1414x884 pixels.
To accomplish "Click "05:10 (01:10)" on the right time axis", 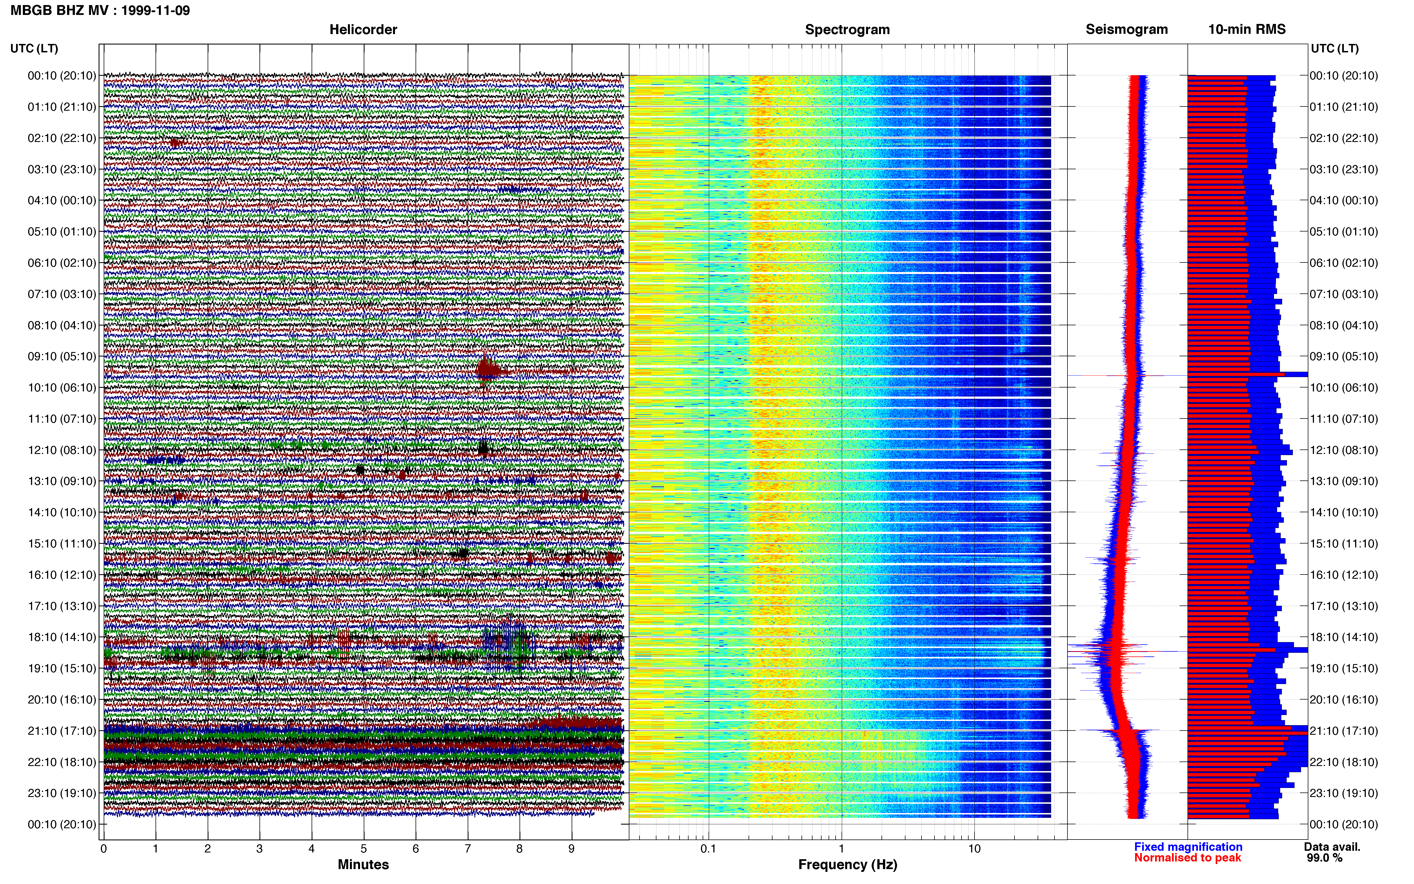I will (1344, 231).
